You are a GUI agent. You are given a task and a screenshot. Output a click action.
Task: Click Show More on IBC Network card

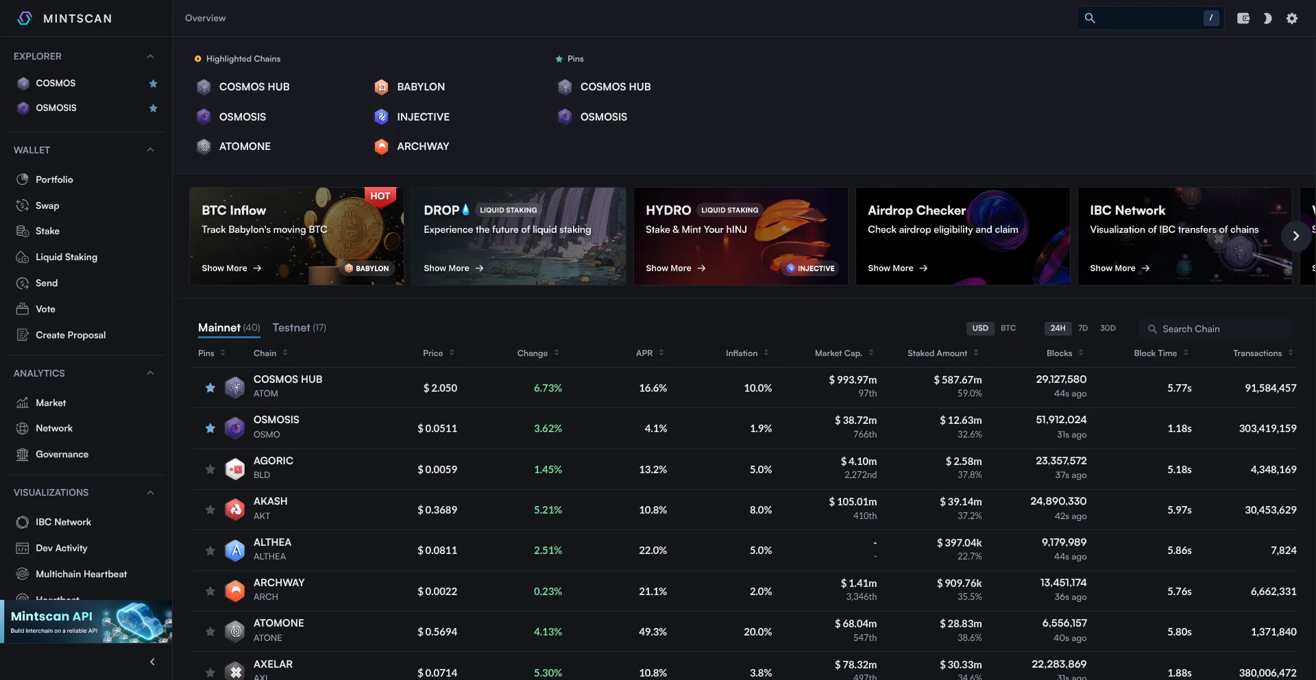1120,268
